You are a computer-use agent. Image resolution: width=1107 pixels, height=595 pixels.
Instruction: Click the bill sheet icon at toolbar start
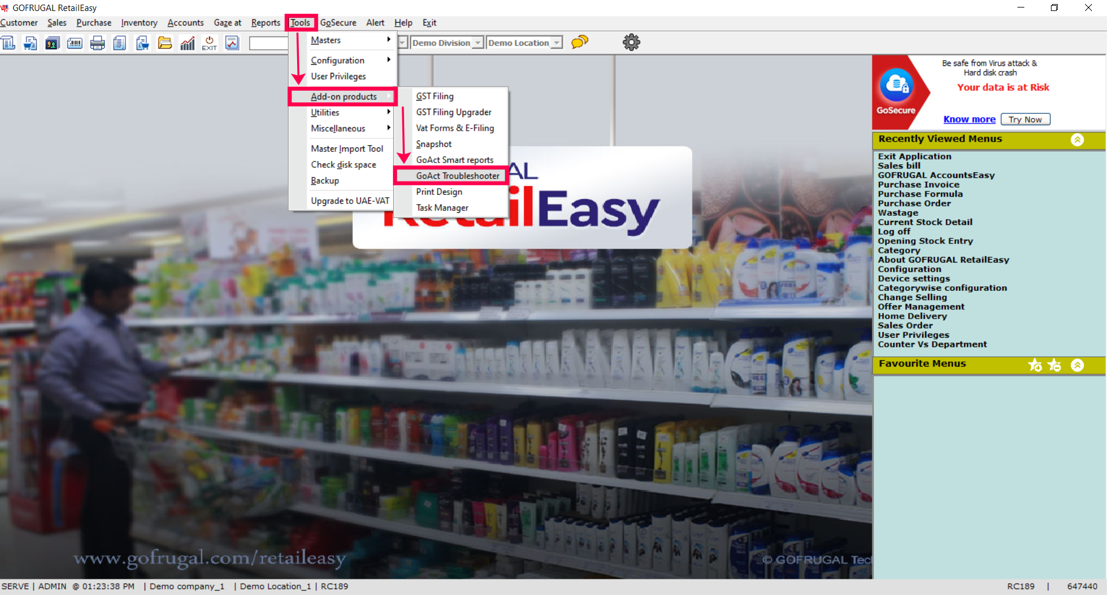(8, 43)
